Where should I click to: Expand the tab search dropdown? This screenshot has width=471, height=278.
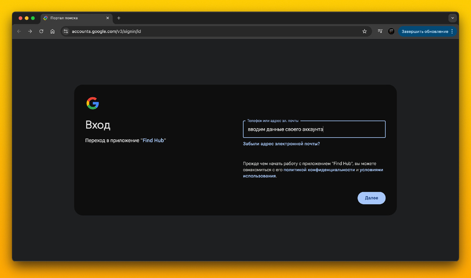(453, 18)
